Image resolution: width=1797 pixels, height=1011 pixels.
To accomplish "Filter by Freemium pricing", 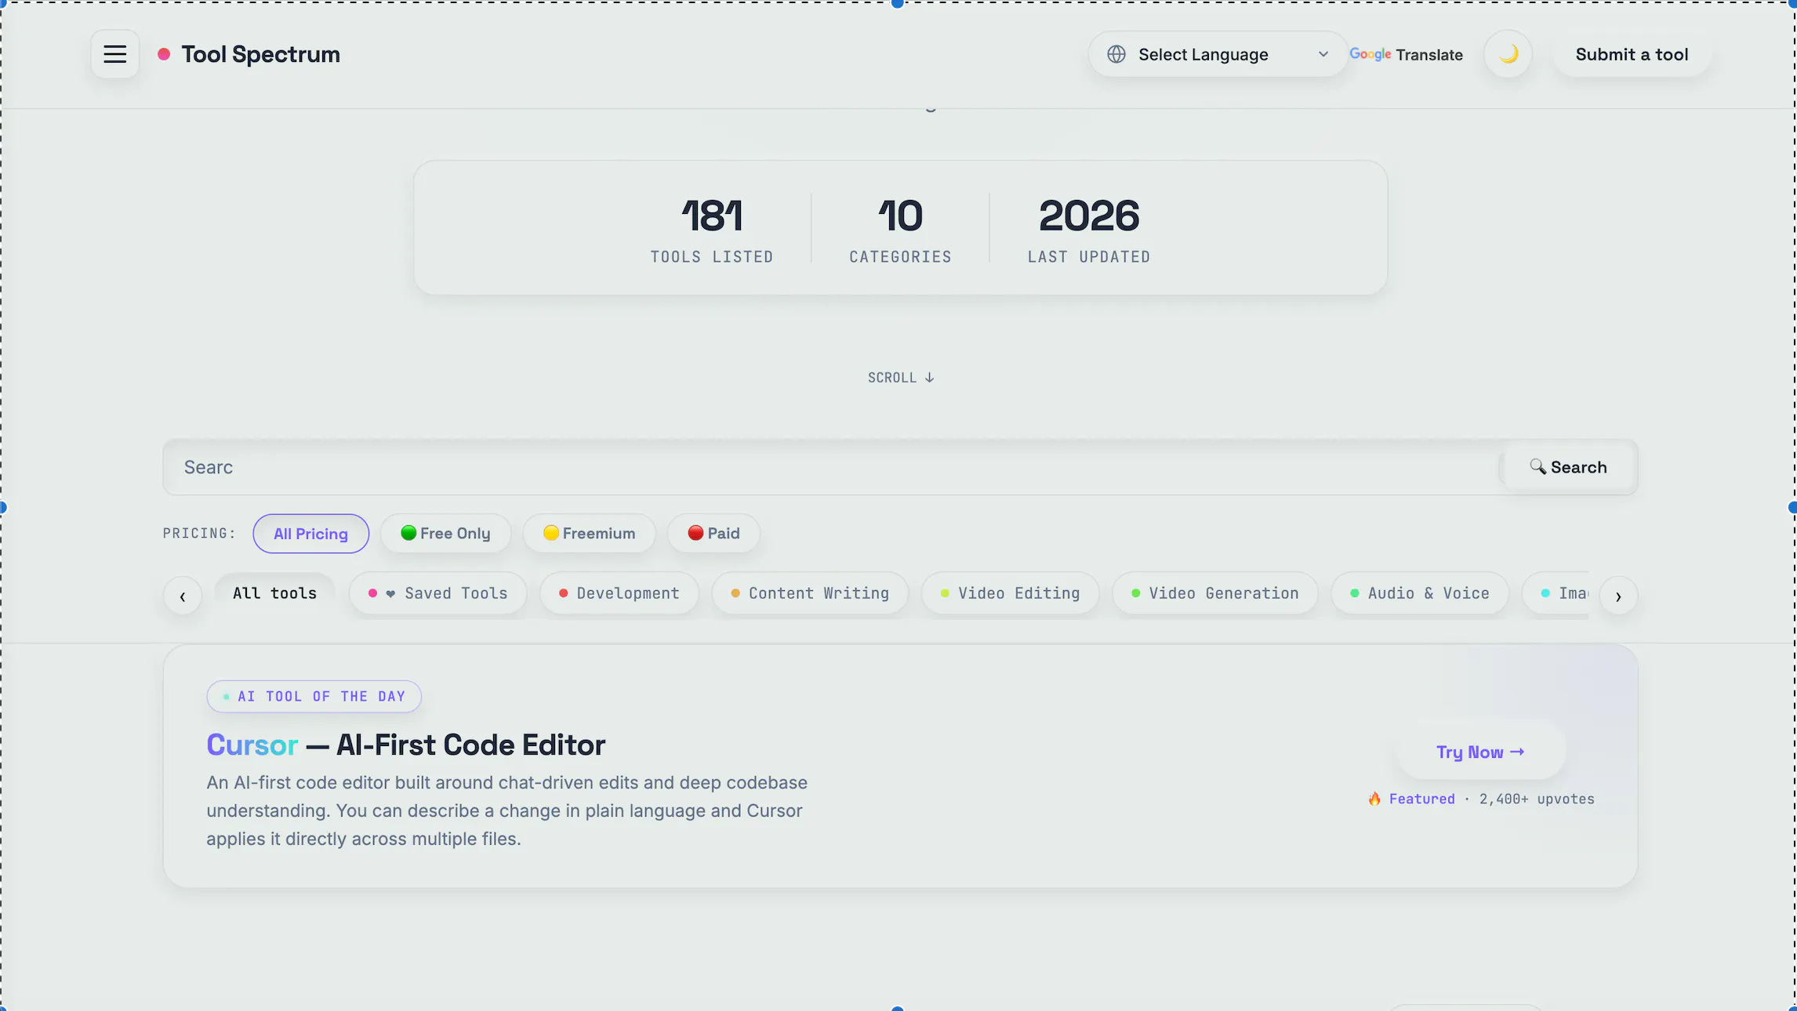I will (x=589, y=534).
